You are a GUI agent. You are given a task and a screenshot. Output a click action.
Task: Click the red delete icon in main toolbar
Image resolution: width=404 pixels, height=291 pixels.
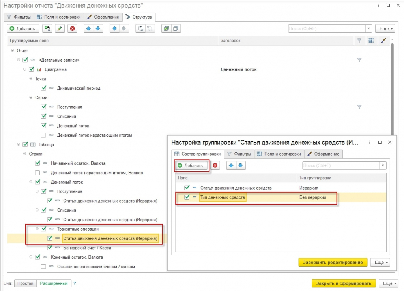(x=73, y=28)
